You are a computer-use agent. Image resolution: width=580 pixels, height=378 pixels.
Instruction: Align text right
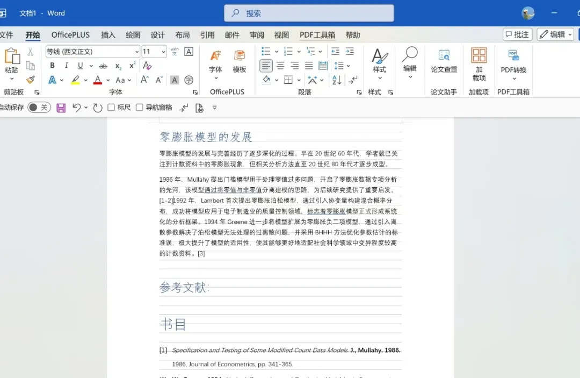point(294,66)
